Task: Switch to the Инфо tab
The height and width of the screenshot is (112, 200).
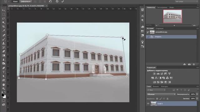Action: 172,7
